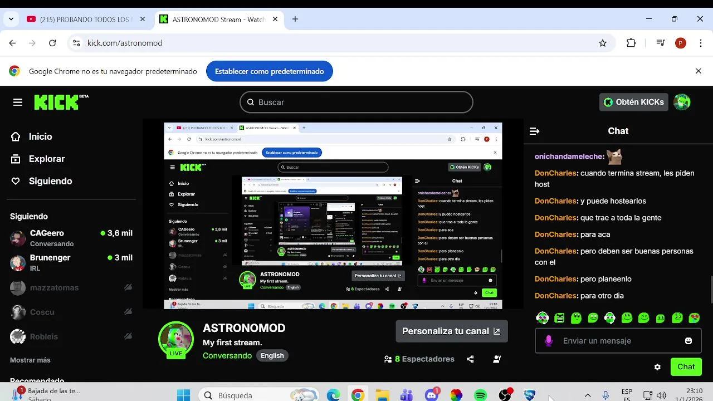
Task: Open the profile avatar in Kick header
Action: [x=682, y=102]
